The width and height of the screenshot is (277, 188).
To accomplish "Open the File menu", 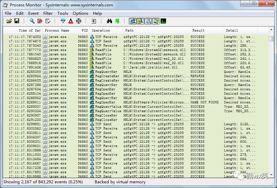I will [8, 13].
